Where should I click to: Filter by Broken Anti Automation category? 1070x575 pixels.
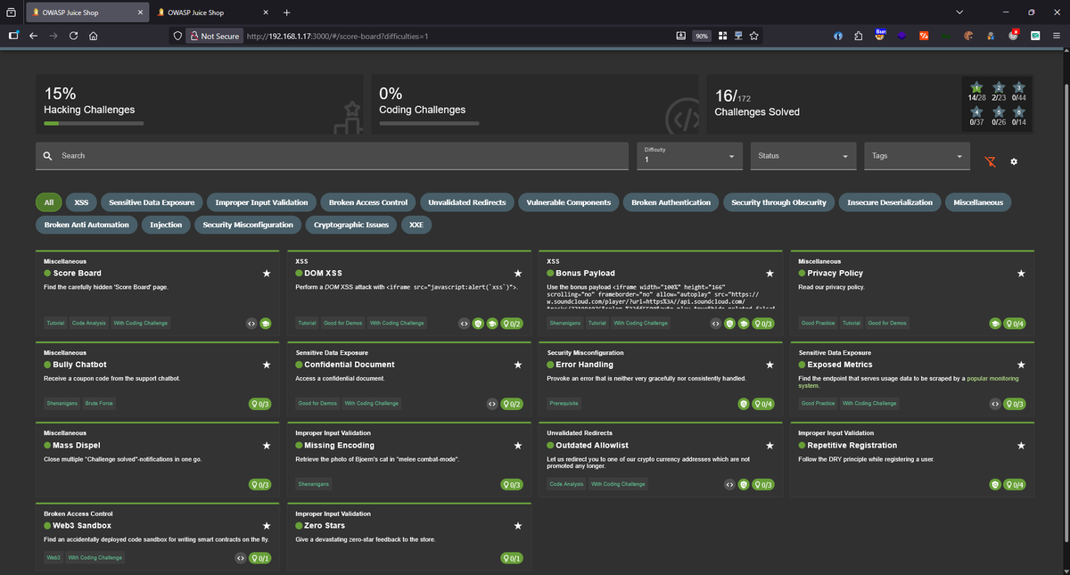tap(86, 225)
